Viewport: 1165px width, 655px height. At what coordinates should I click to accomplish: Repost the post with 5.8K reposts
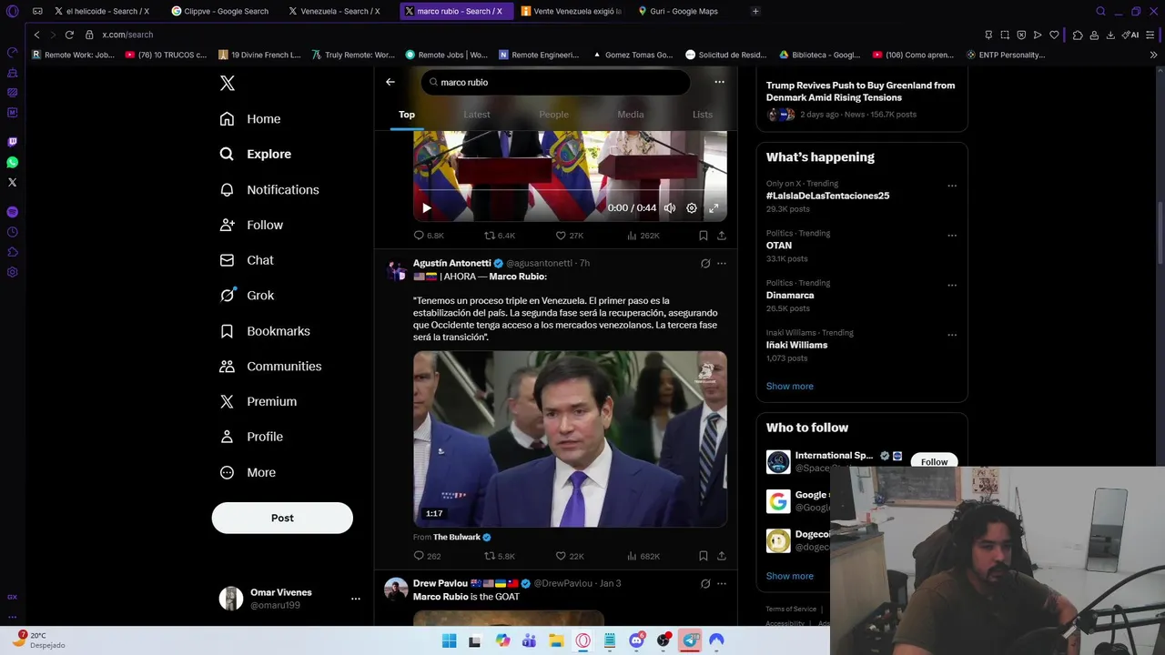coord(500,556)
